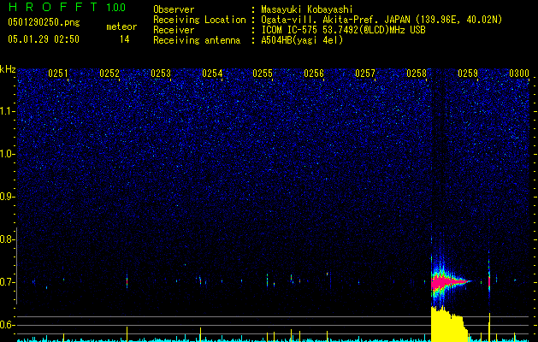Image resolution: width=538 pixels, height=342 pixels.
Task: Click the 0.6 kHz axis label
Action: 7,325
